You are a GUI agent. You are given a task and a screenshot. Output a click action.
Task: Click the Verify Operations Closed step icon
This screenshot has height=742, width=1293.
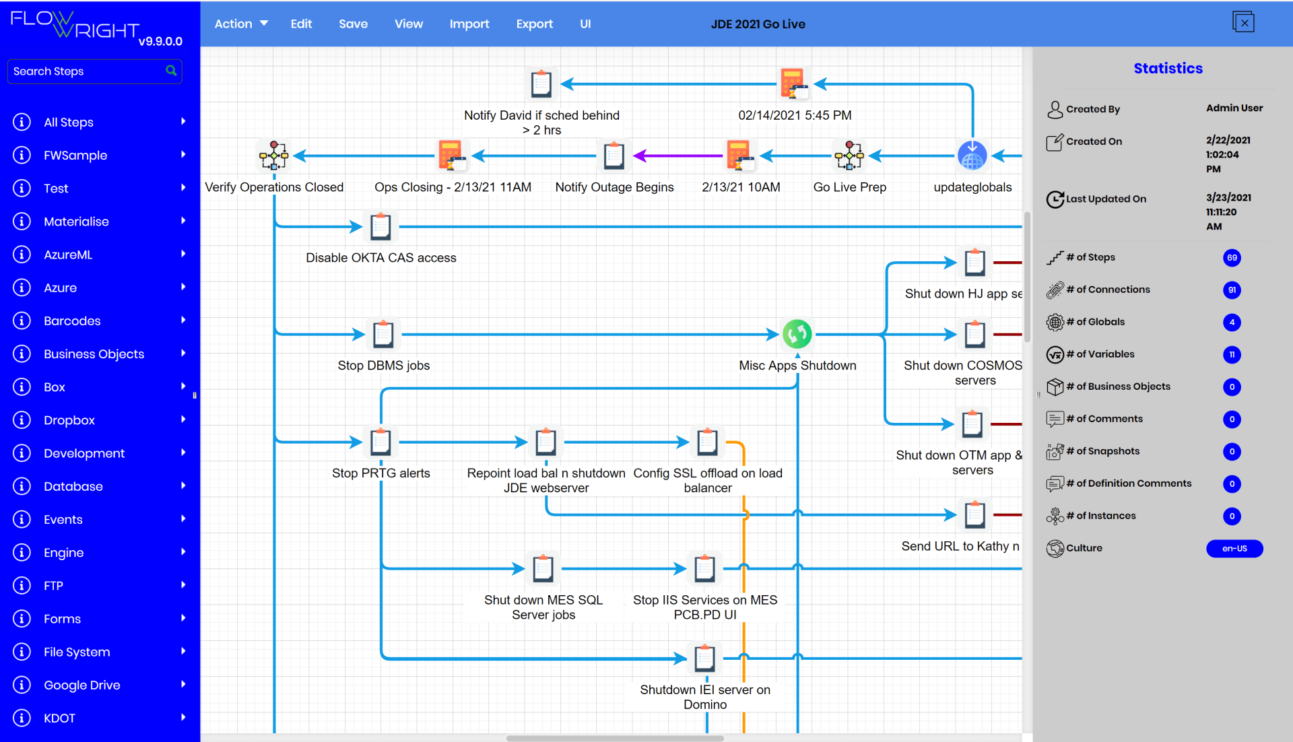pyautogui.click(x=274, y=155)
